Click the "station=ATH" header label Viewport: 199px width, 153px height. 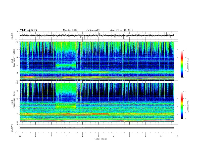93,30
